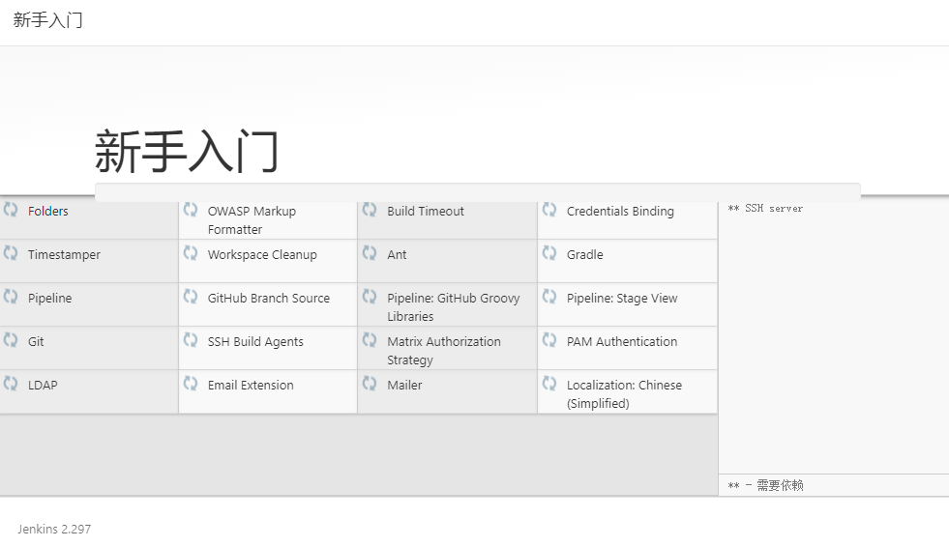The image size is (949, 547).
Task: Select the Build Timeout plugin text
Action: coord(426,211)
